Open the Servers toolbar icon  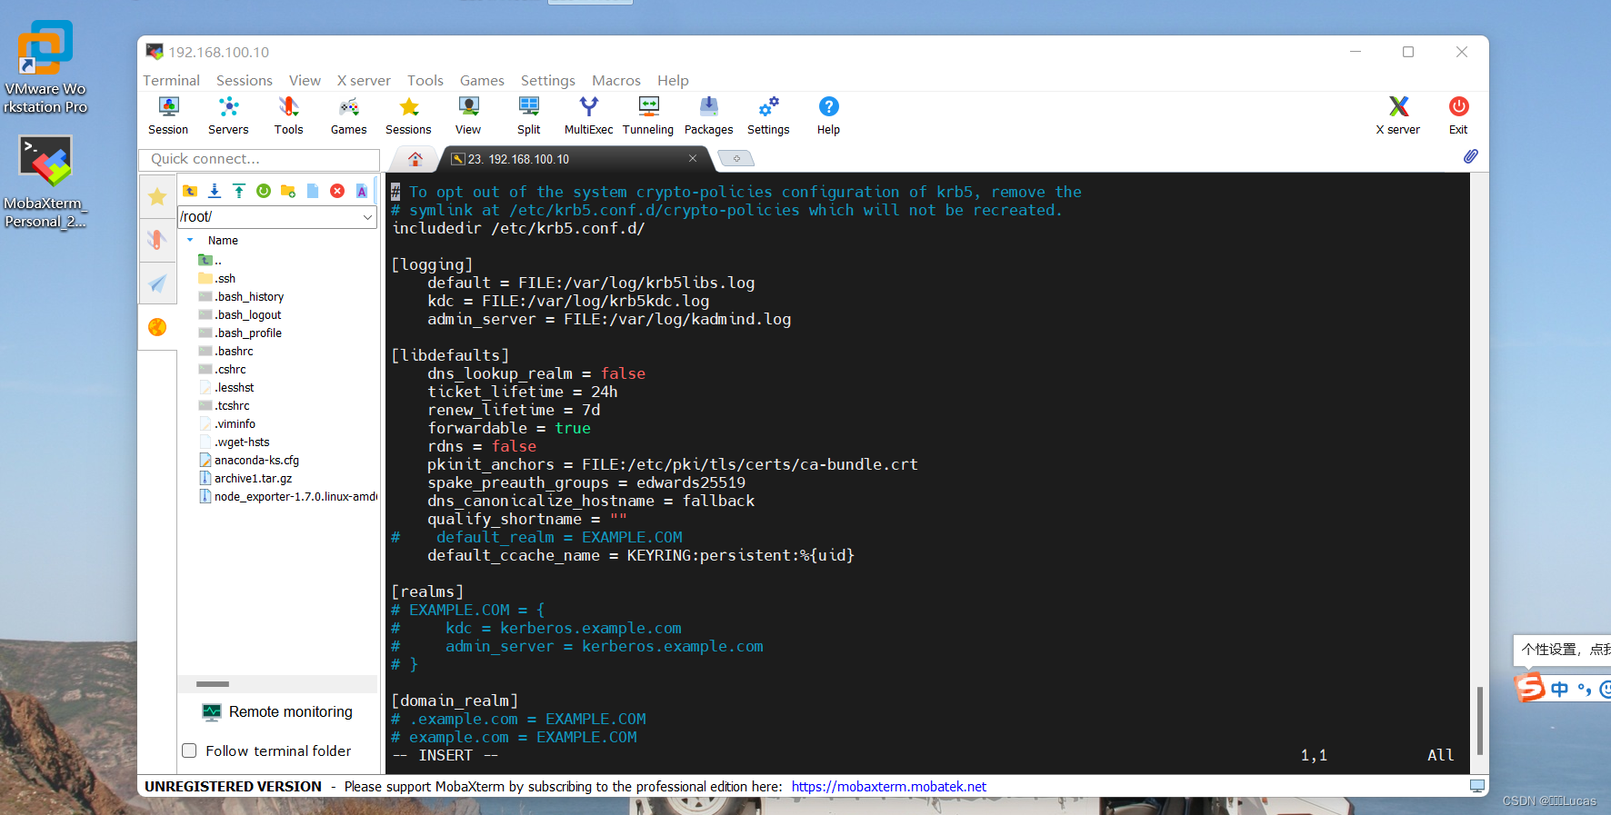pos(228,115)
